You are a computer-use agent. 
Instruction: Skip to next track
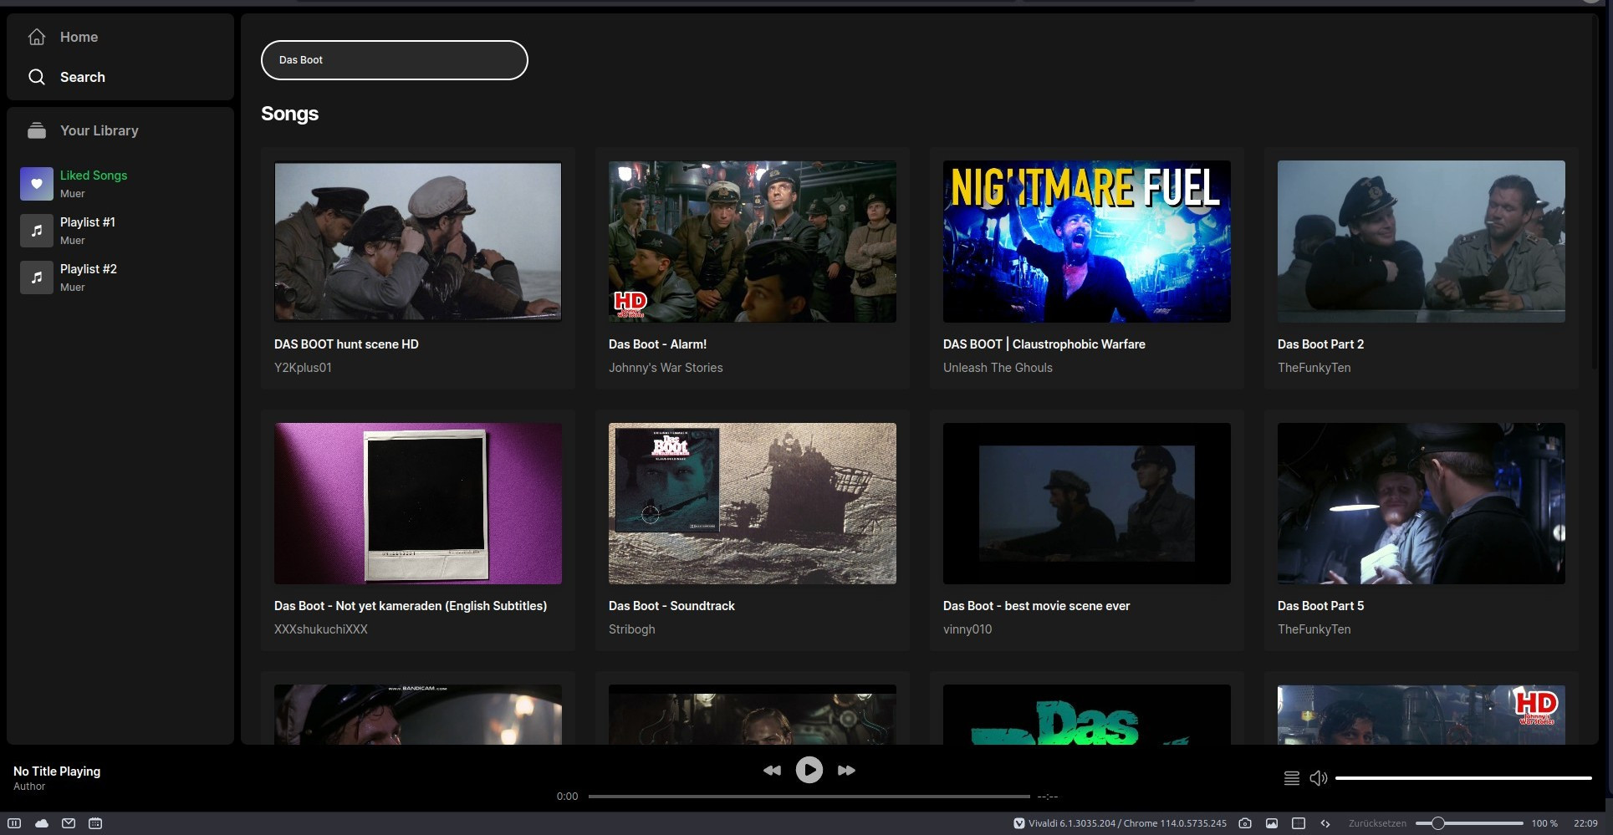846,770
